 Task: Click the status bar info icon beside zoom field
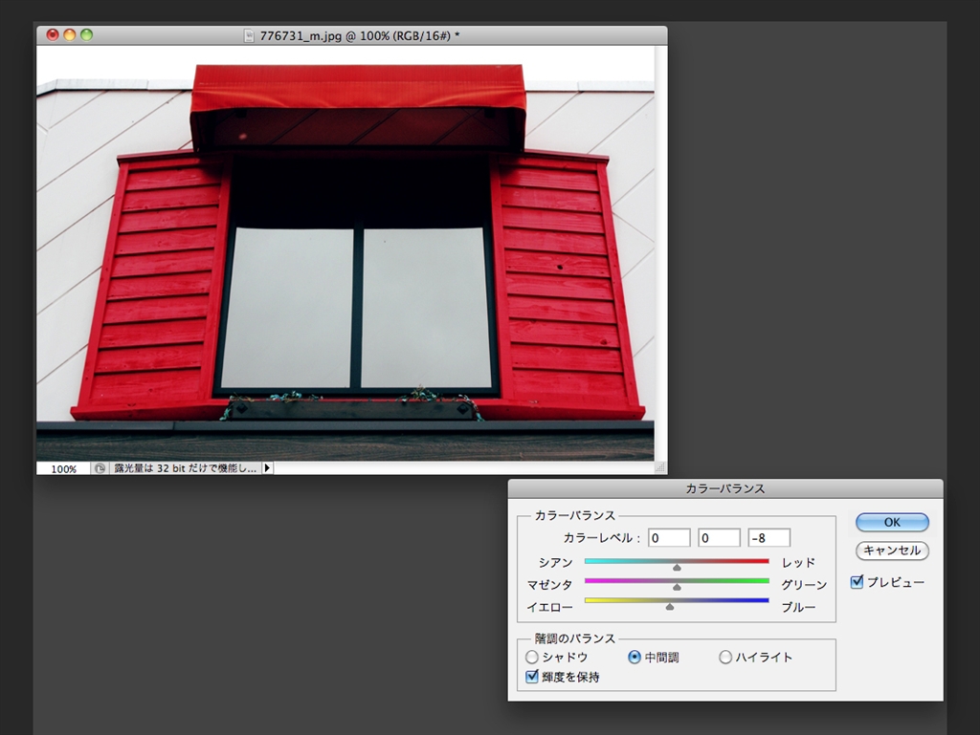[100, 469]
